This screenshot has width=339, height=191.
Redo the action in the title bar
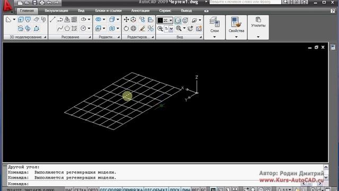(x=57, y=3)
